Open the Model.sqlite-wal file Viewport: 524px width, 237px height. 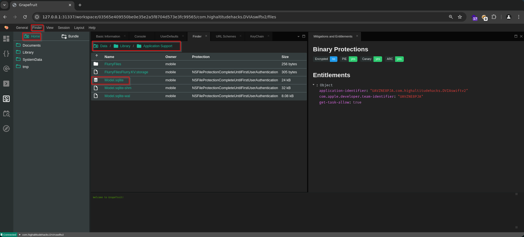tap(117, 96)
